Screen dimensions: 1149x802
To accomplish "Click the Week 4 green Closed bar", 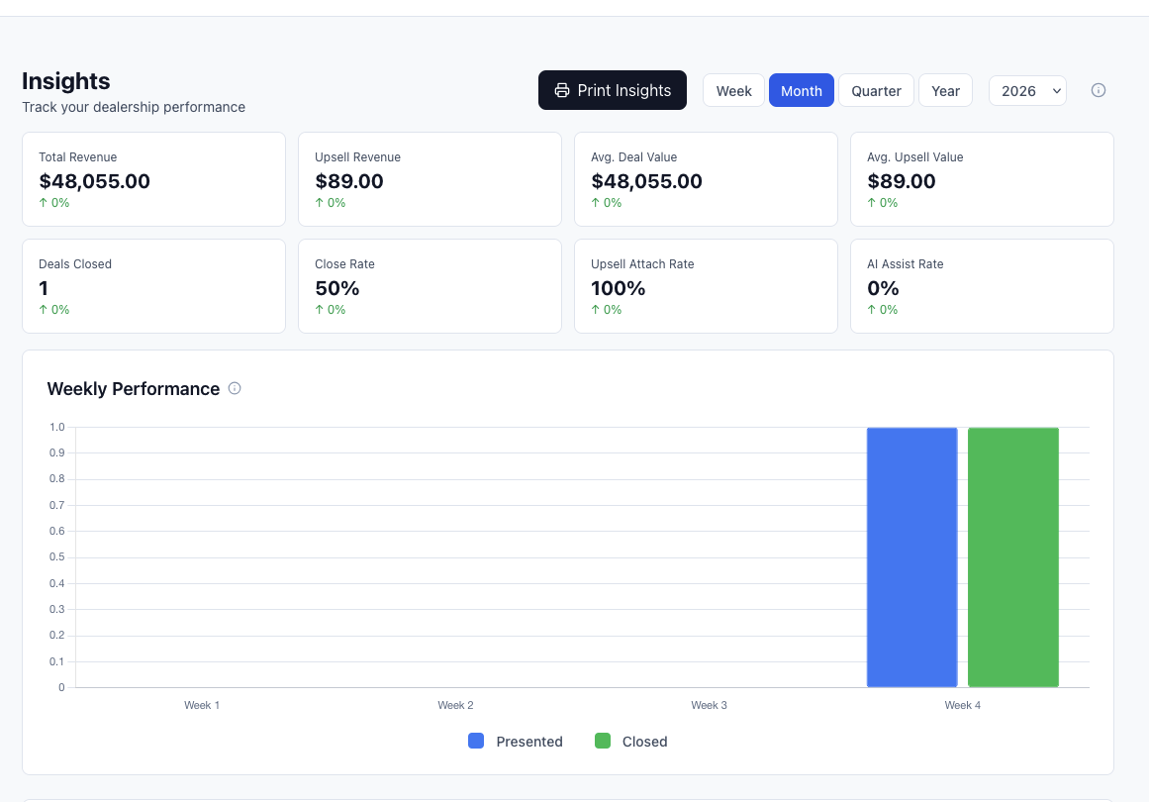I will [x=1012, y=556].
